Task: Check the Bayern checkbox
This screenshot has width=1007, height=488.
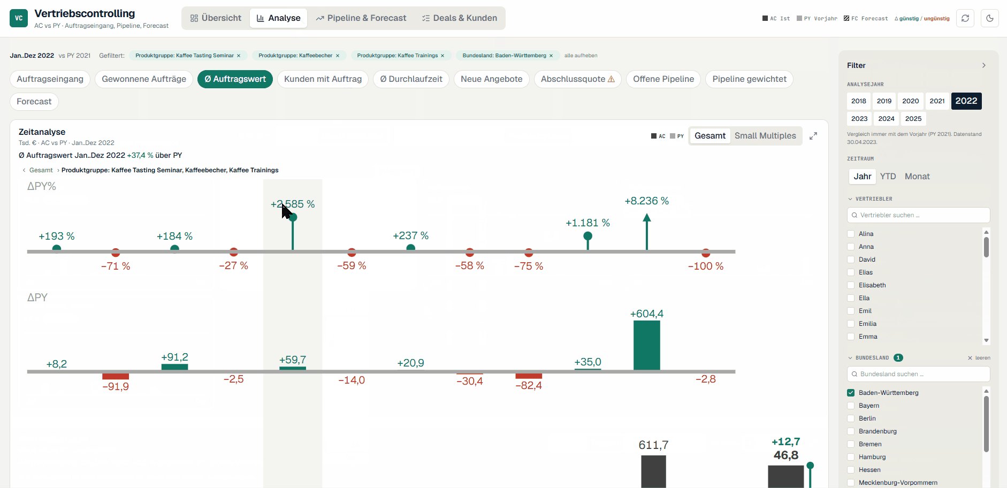Action: click(x=851, y=406)
